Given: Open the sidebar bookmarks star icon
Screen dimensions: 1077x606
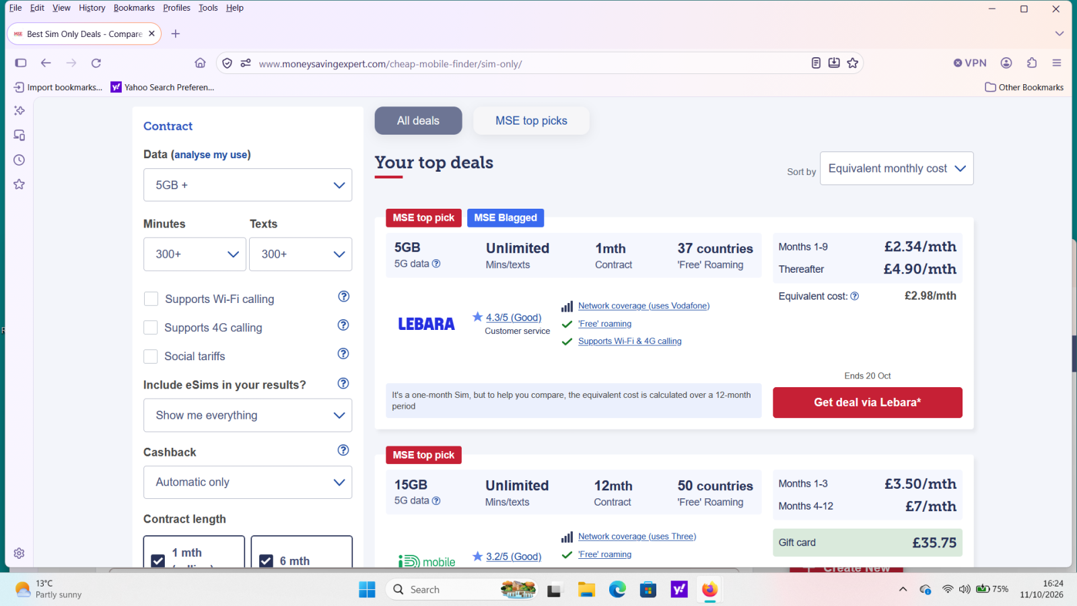Looking at the screenshot, I should (x=20, y=184).
